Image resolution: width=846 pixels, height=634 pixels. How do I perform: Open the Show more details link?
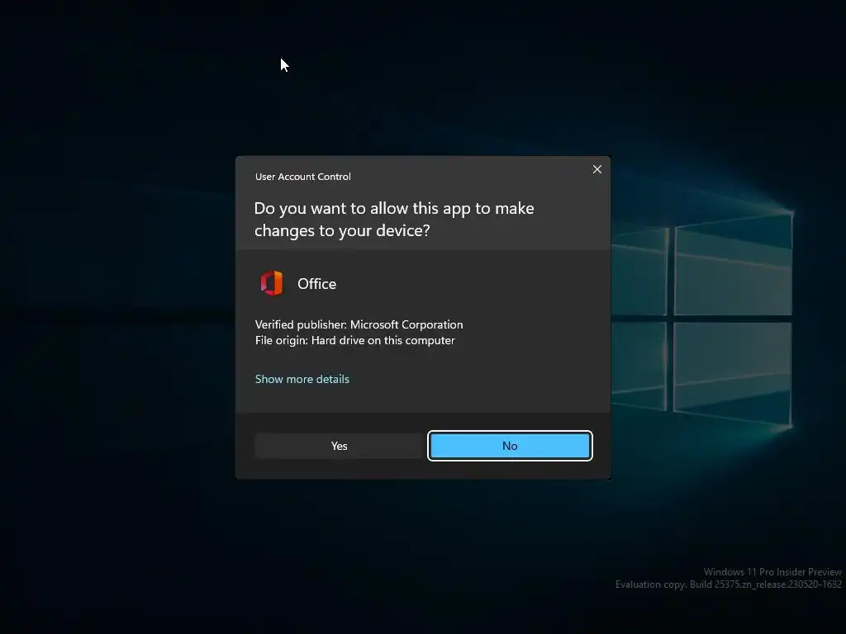302,379
